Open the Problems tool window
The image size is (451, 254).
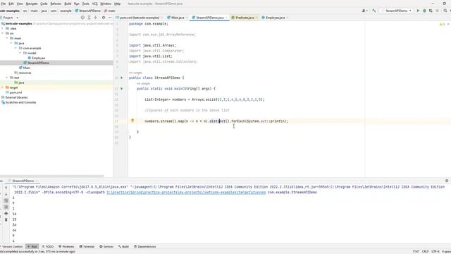[x=66, y=246]
